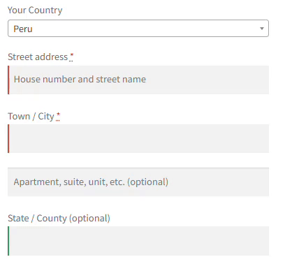Open the Your Country dropdown showing Peru
This screenshot has width=285, height=264.
point(138,29)
